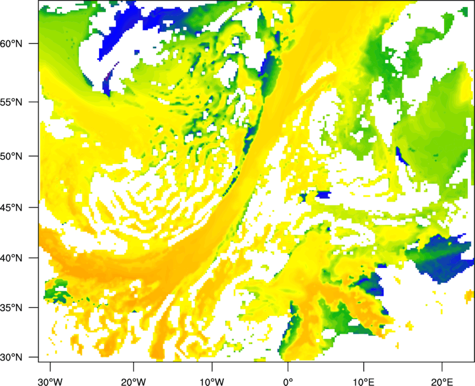Click the 50°N latitude label
This screenshot has width=475, height=386.
[x=11, y=156]
